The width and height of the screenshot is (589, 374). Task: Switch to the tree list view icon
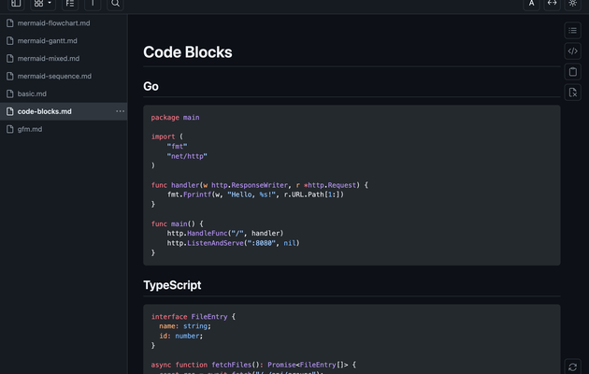coord(70,4)
